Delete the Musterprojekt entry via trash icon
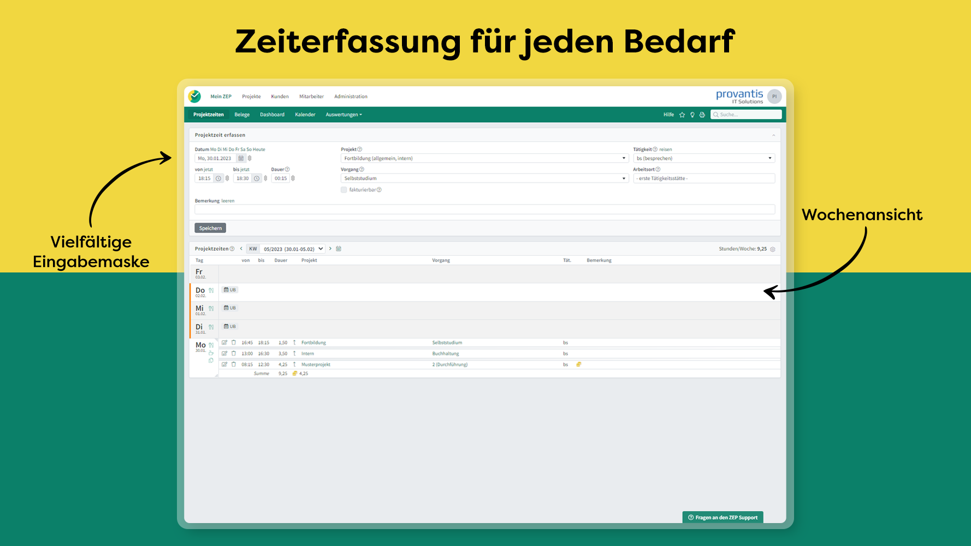The height and width of the screenshot is (546, 971). (233, 364)
